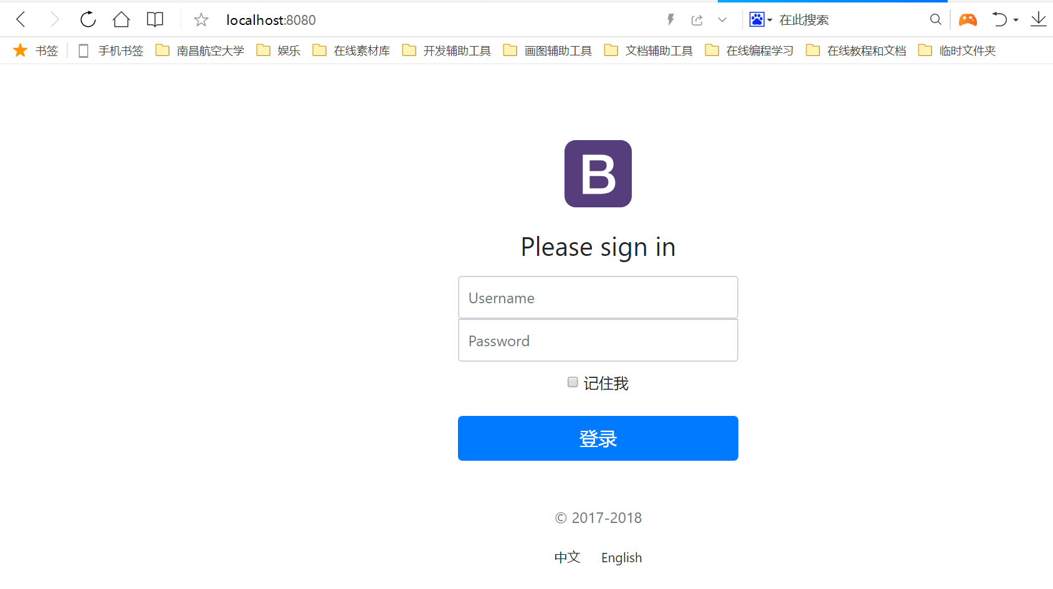Open the 娱乐 bookmark folder

pyautogui.click(x=279, y=50)
